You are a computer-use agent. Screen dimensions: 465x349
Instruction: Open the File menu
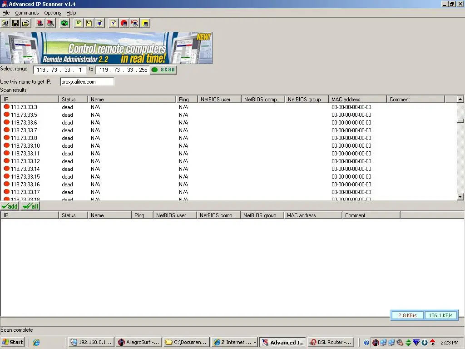coord(6,13)
